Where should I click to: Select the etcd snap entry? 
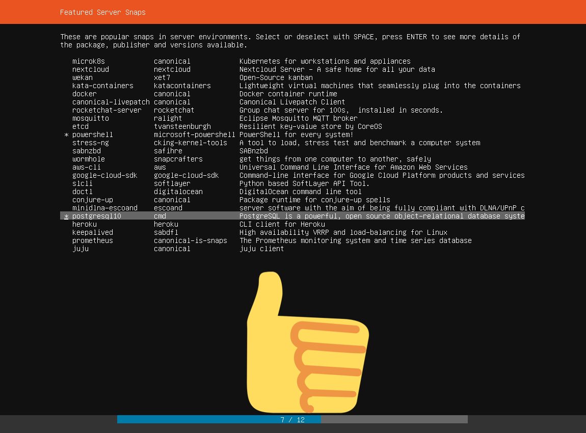click(x=292, y=127)
